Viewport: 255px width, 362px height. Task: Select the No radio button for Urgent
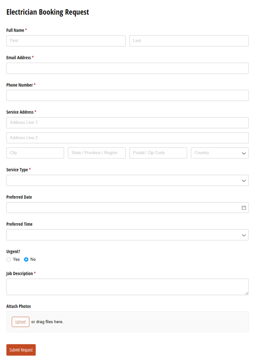pyautogui.click(x=26, y=260)
